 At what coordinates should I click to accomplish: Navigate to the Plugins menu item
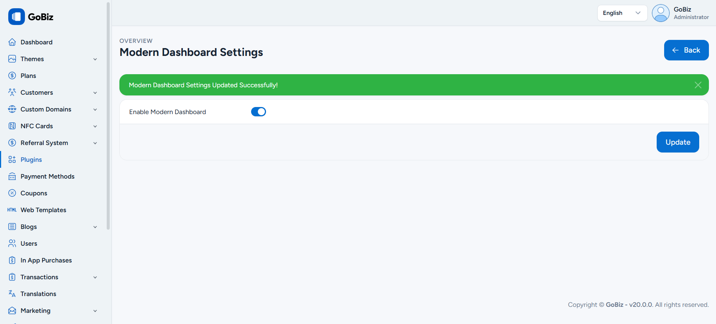click(x=31, y=160)
